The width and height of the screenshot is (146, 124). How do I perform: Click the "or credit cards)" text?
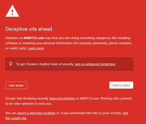coord(16,48)
